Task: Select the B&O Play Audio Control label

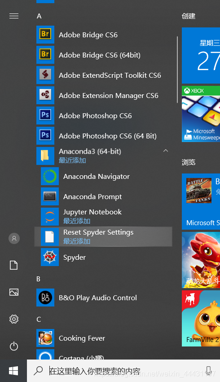Action: [98, 298]
